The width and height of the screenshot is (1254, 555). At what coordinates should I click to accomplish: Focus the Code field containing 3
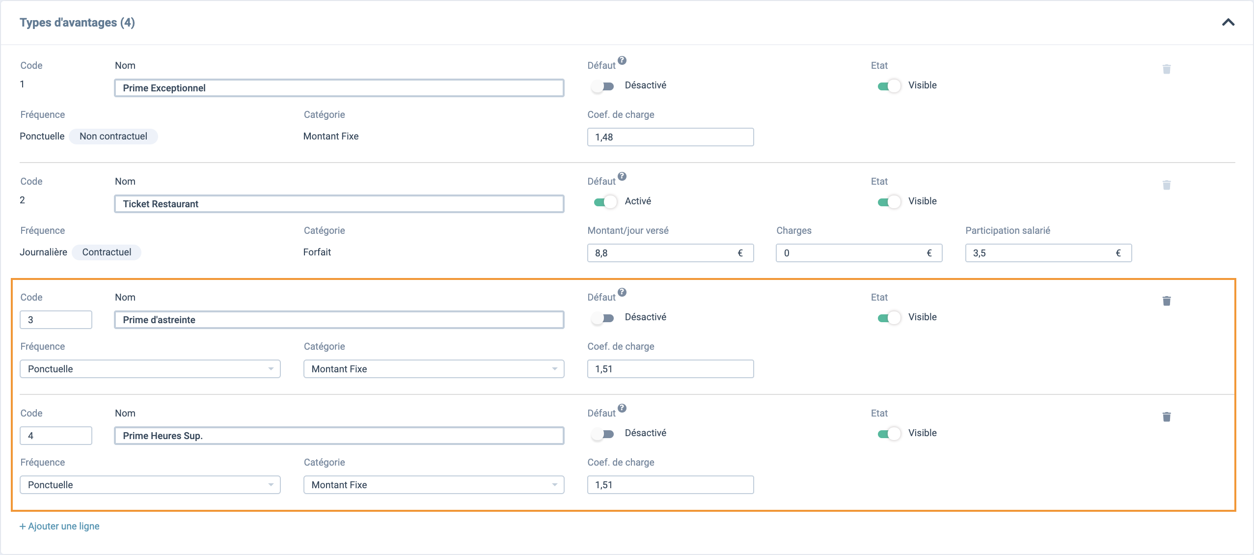pos(56,320)
